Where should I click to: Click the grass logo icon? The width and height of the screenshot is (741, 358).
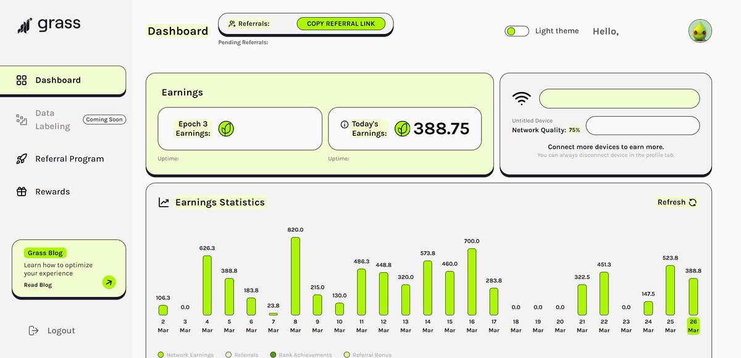(24, 25)
